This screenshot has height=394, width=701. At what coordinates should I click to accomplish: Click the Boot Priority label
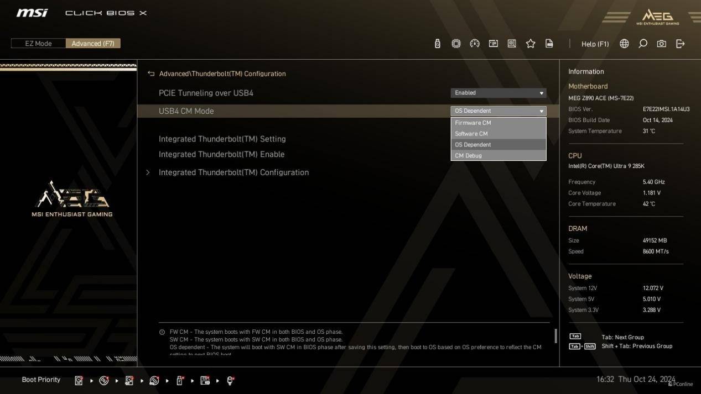click(x=41, y=380)
